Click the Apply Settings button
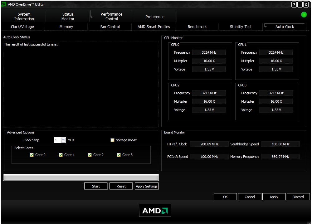The height and width of the screenshot is (224, 312). [x=147, y=186]
